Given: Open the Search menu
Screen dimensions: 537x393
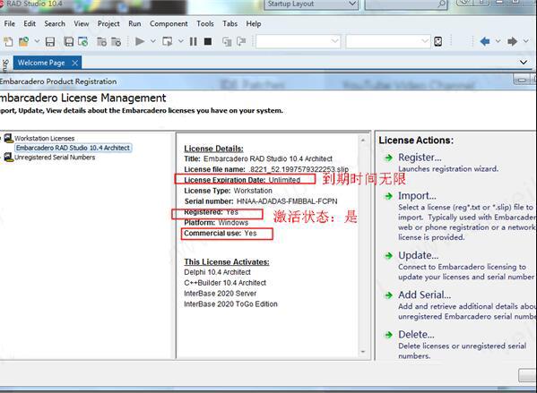Looking at the screenshot, I should point(55,23).
